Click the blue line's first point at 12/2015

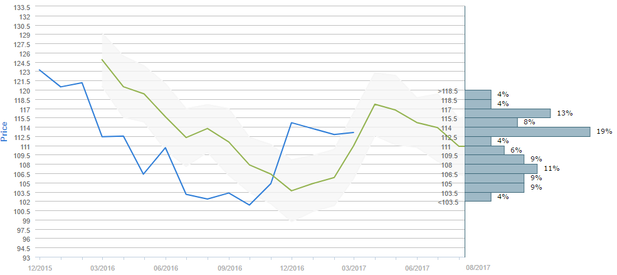(40, 70)
